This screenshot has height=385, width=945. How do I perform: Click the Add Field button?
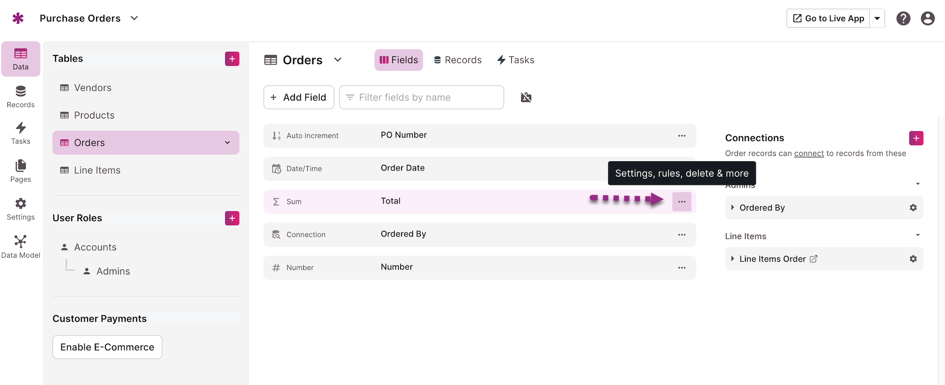[x=299, y=97]
